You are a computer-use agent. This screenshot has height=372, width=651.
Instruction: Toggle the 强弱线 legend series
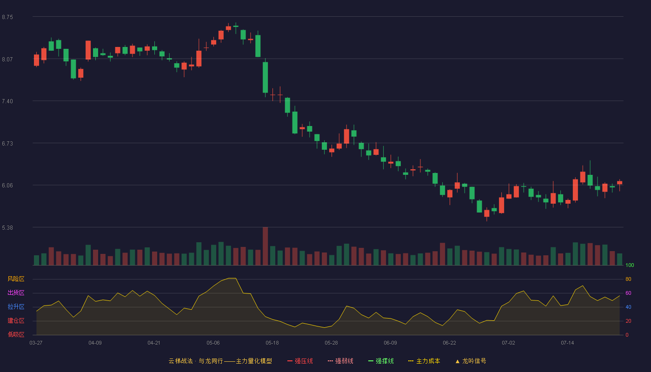(340, 361)
